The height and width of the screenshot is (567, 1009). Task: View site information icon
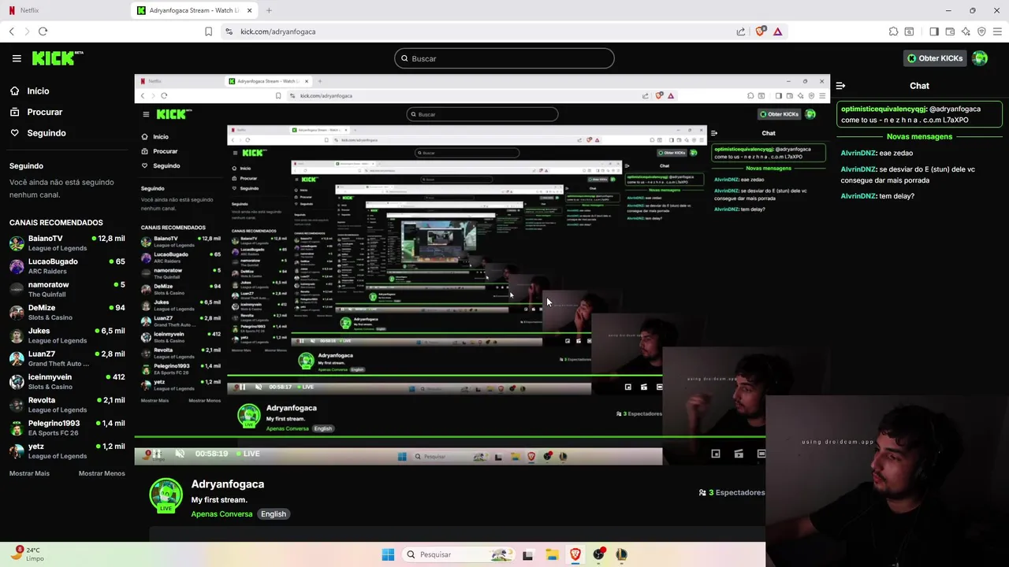pyautogui.click(x=229, y=31)
